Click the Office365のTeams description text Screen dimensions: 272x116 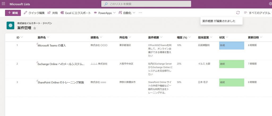[160, 50]
